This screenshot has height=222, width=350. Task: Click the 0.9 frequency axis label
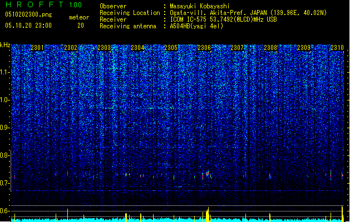coord(5,128)
